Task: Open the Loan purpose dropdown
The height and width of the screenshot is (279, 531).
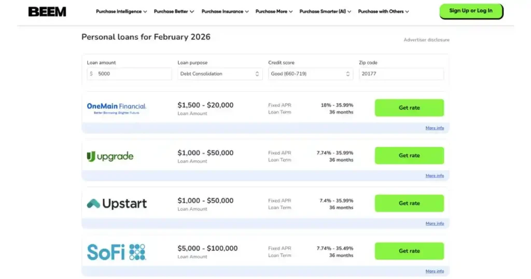Action: click(220, 74)
